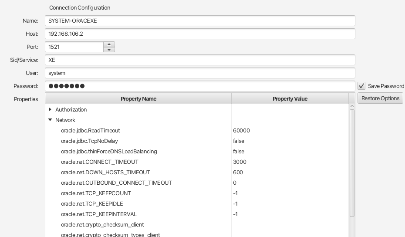
Task: Select the oracle.net.crypto_checksum_client property
Action: [102, 225]
